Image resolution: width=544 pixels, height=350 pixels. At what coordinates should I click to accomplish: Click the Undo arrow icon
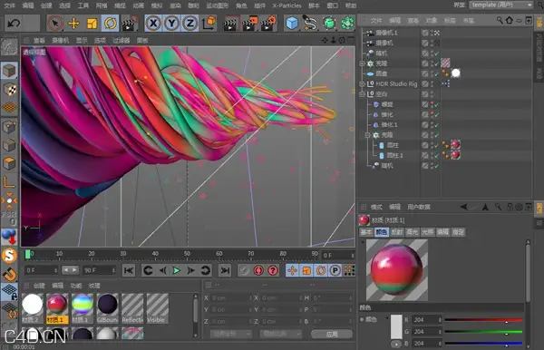pyautogui.click(x=14, y=24)
